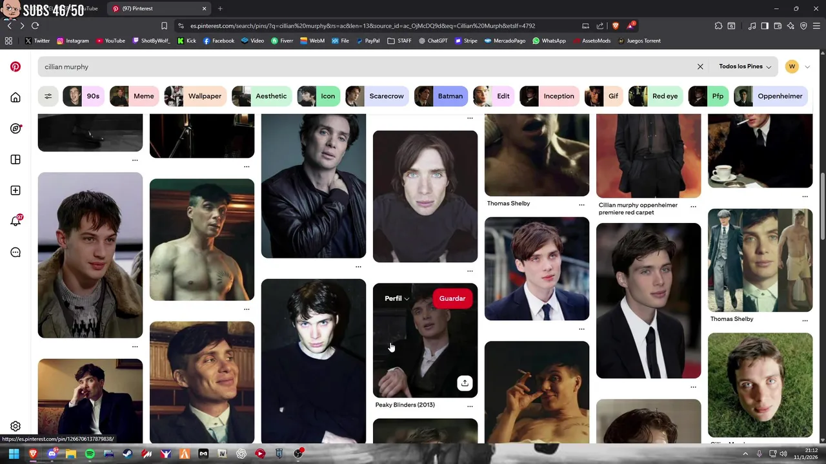Expand the account chevron next to avatar
This screenshot has width=826, height=464.
pos(807,67)
